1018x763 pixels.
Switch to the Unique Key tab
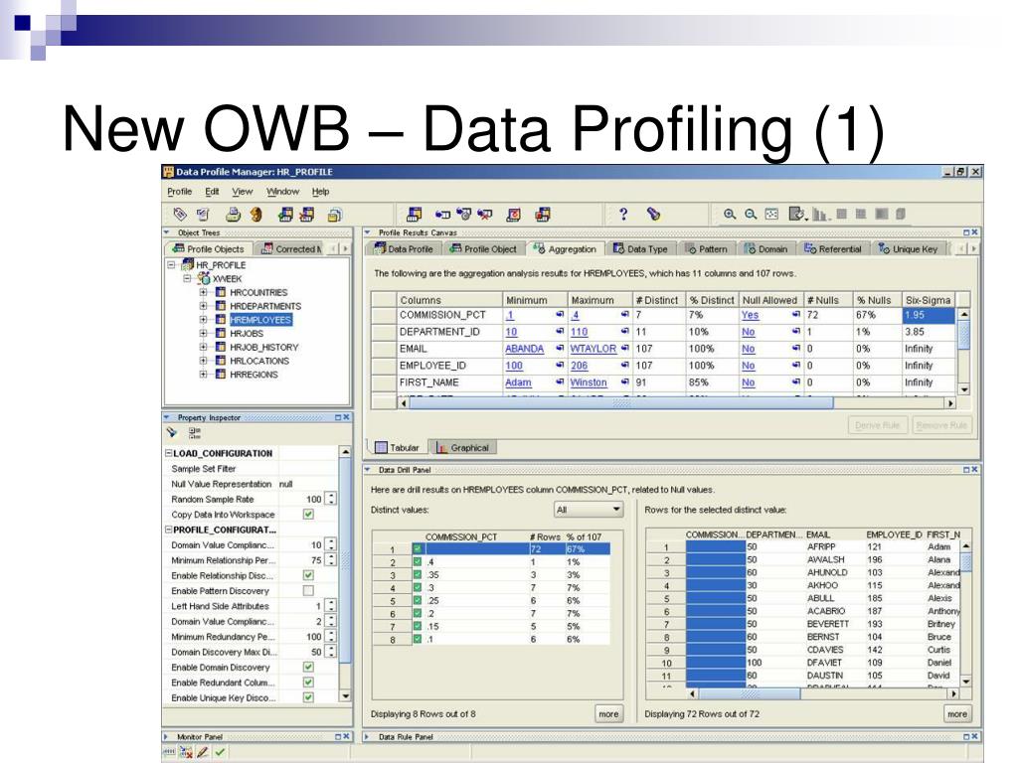[x=908, y=248]
